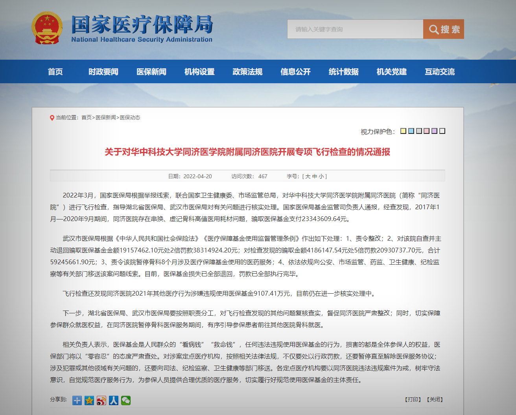Open the 统计数据 navigation menu

pyautogui.click(x=344, y=71)
